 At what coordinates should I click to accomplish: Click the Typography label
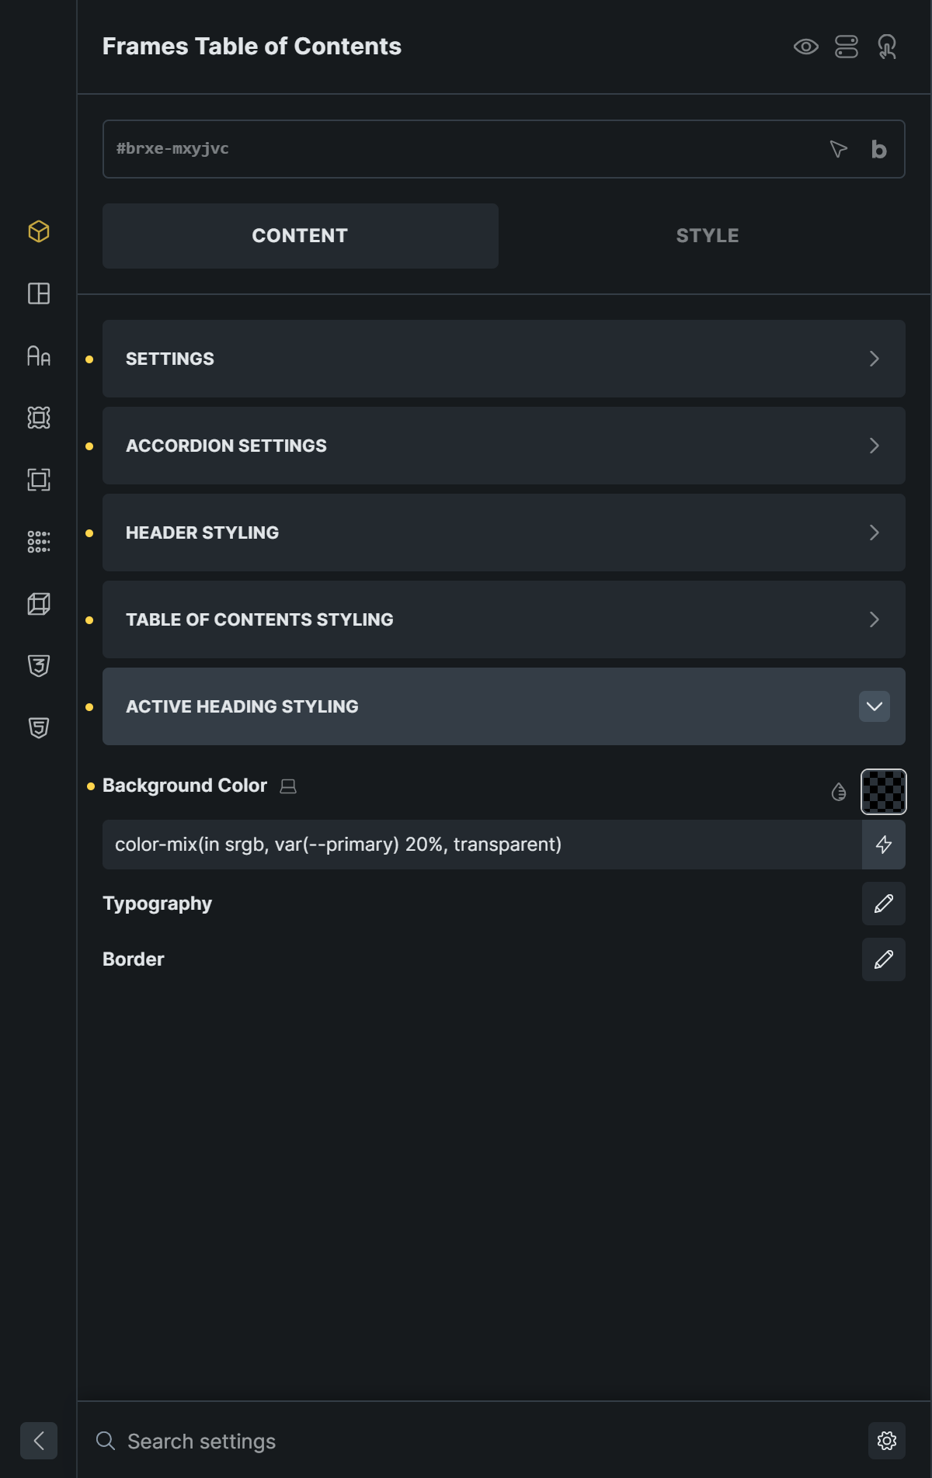pyautogui.click(x=157, y=904)
